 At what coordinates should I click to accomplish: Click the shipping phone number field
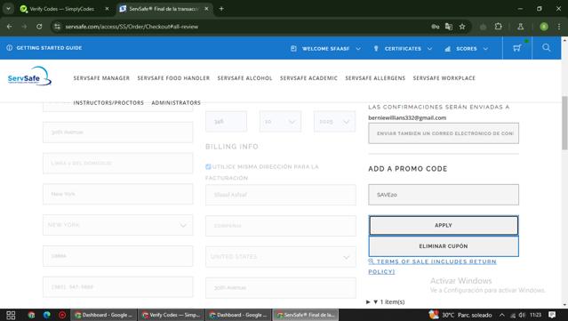click(x=117, y=287)
